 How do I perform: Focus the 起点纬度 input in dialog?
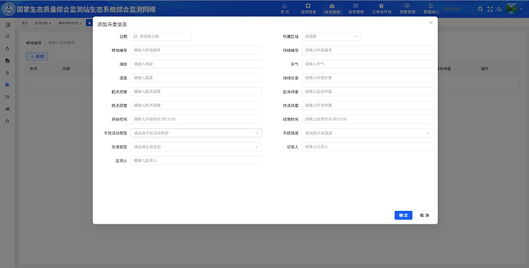click(367, 91)
